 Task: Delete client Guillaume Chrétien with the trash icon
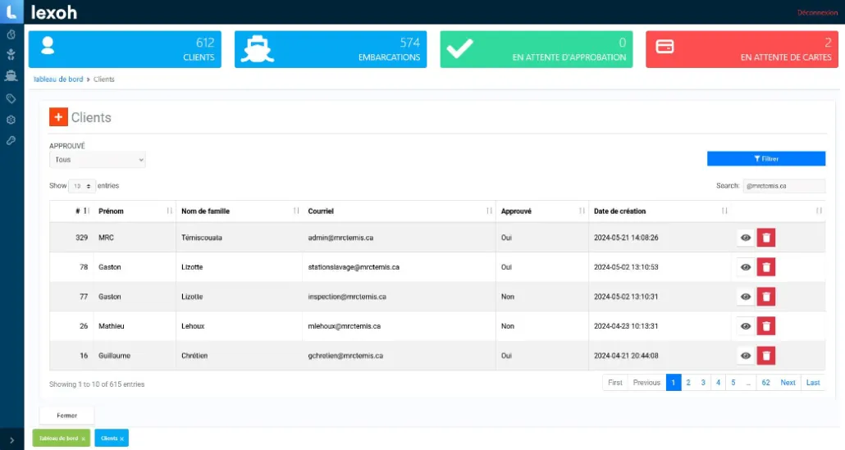point(765,355)
